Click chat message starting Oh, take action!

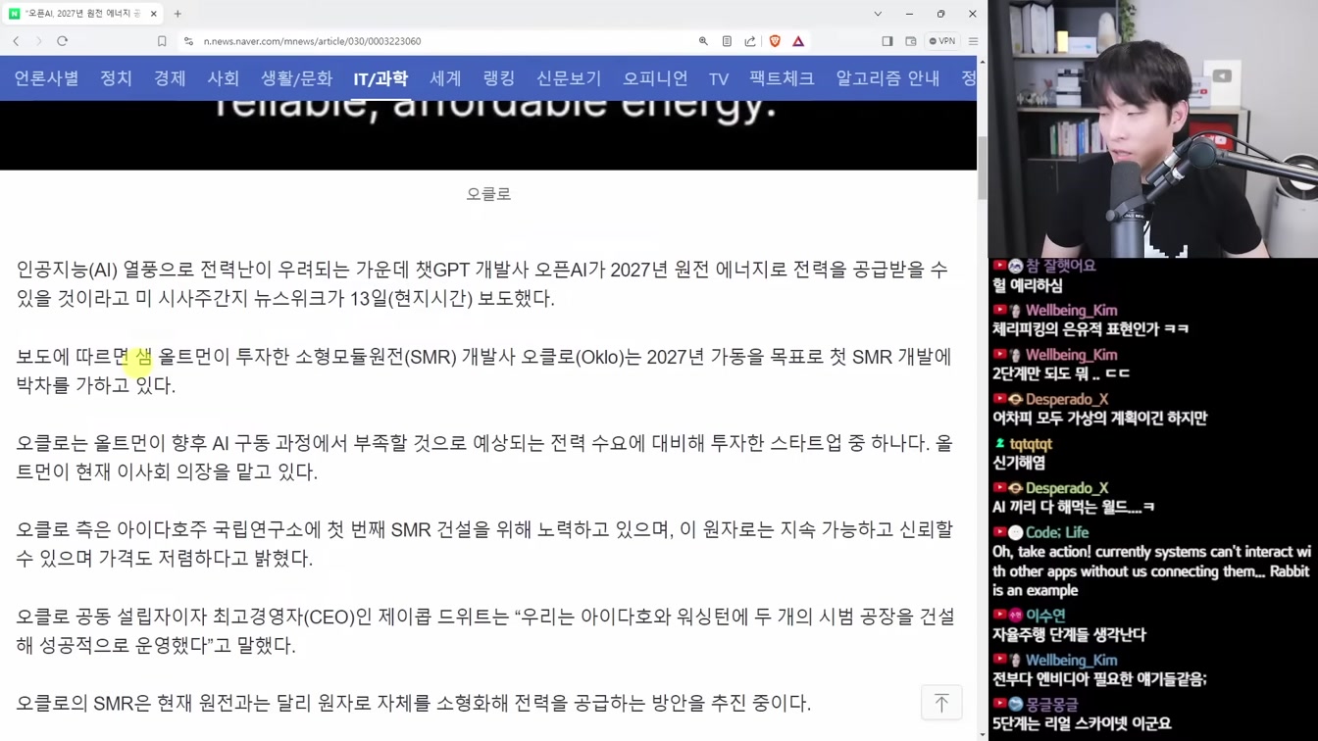(1151, 571)
